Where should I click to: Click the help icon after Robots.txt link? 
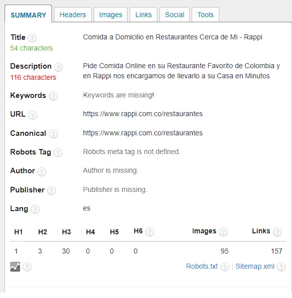(x=225, y=267)
